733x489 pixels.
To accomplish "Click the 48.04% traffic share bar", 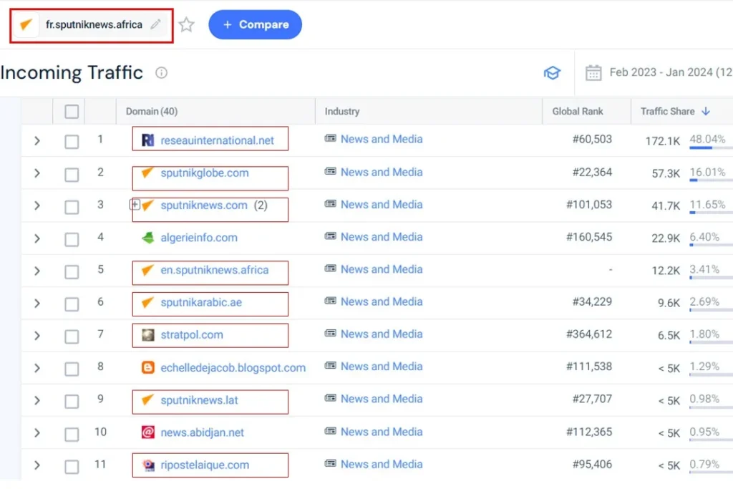I will point(711,147).
